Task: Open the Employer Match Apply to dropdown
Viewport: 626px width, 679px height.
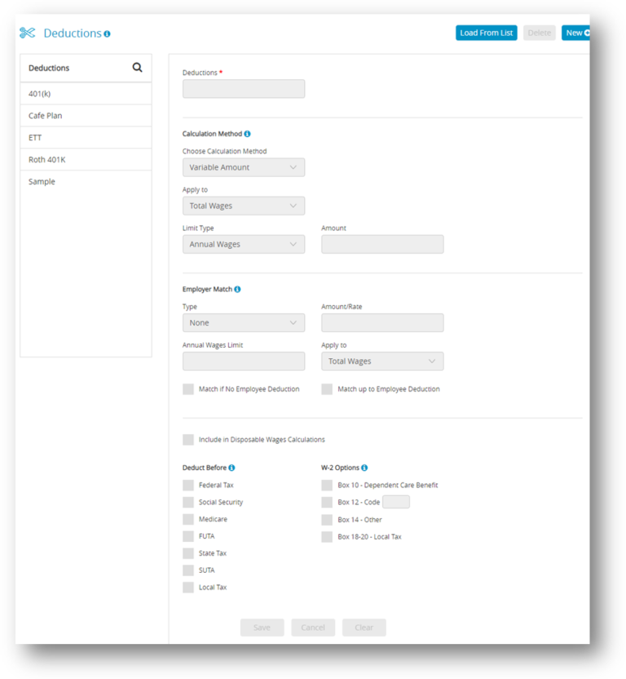Action: tap(382, 362)
